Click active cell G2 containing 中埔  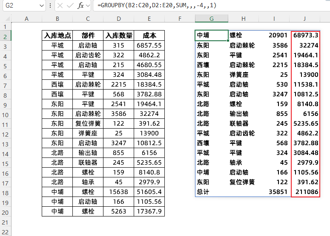[212, 35]
